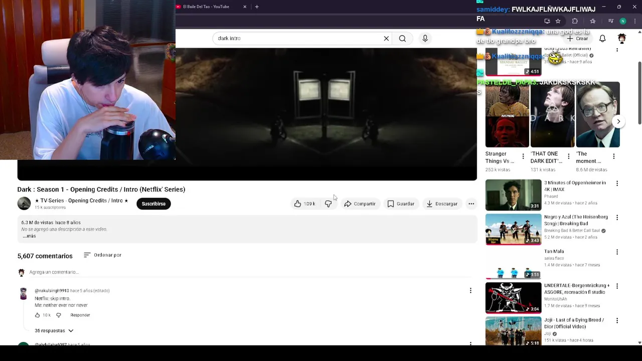The image size is (642, 361).
Task: Open the THAT ONE DARK EDIT short
Action: point(552,115)
